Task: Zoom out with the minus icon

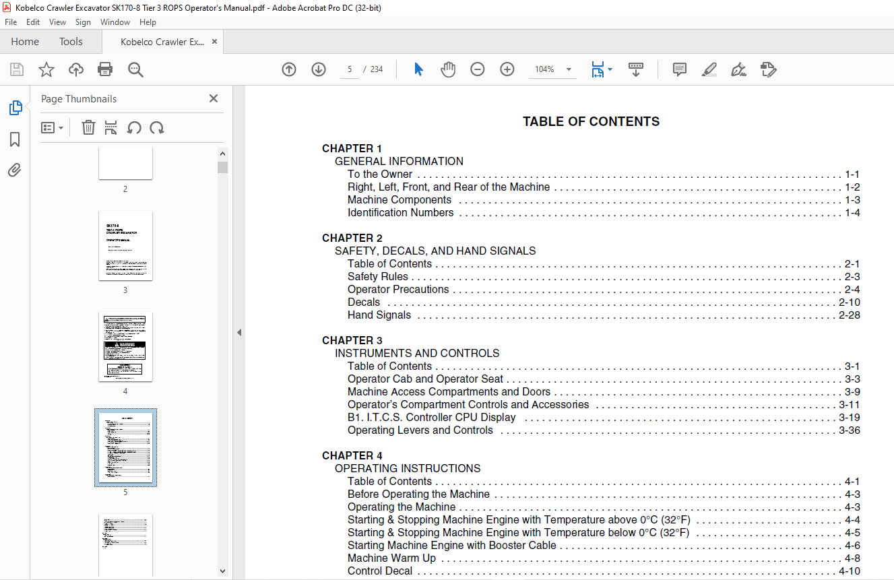Action: [x=478, y=69]
